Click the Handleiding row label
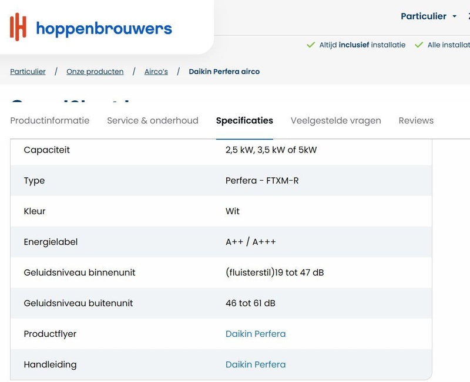Image resolution: width=470 pixels, height=382 pixels. click(50, 364)
